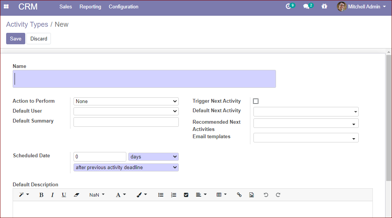Open the apps grid menu icon

point(6,6)
